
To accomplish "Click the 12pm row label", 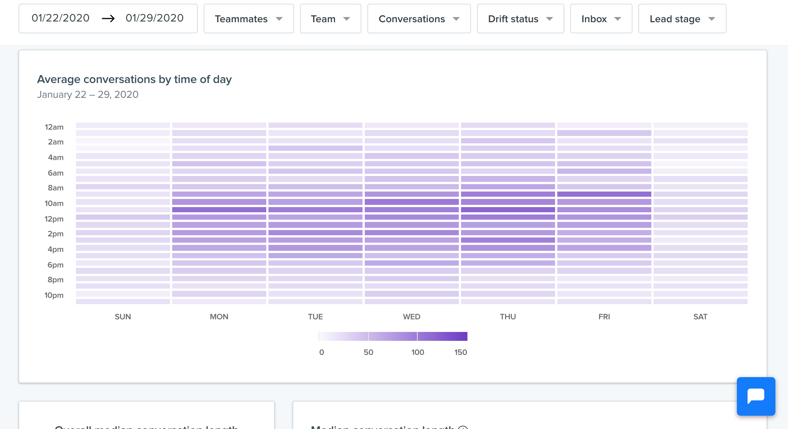I will (x=54, y=219).
